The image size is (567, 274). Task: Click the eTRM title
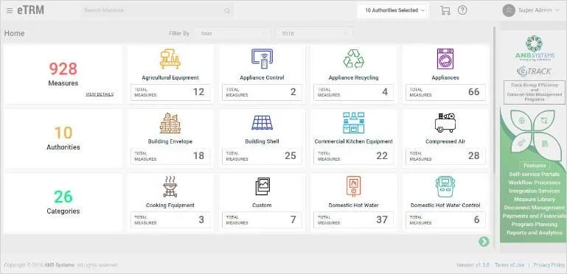pyautogui.click(x=30, y=10)
